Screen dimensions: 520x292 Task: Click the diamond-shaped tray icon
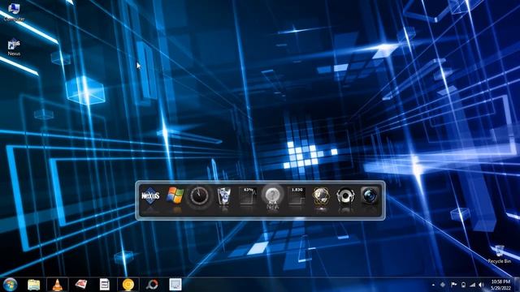pyautogui.click(x=443, y=285)
